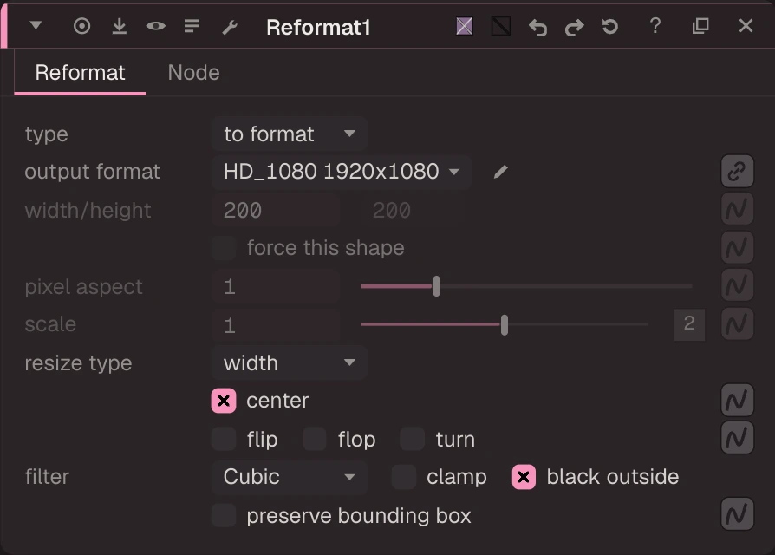Enable the flip checkbox

(224, 439)
